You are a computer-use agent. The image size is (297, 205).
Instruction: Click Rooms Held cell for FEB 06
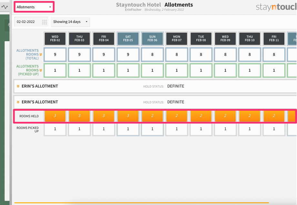tap(152, 116)
